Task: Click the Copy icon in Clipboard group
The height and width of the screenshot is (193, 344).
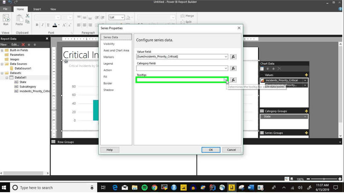Action: [x=27, y=22]
